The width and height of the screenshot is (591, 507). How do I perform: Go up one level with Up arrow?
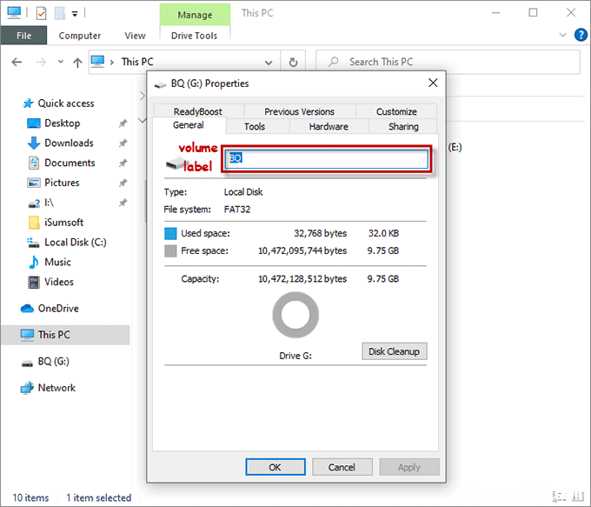coord(77,63)
